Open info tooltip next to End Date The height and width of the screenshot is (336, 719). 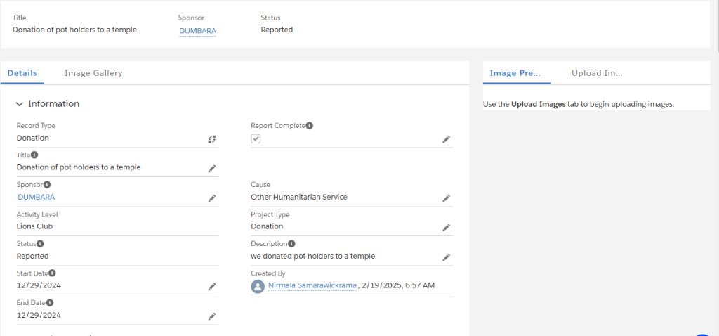pos(50,302)
